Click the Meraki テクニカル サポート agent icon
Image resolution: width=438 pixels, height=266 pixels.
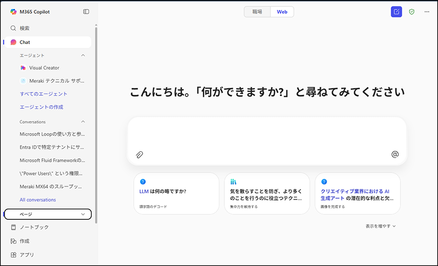[x=23, y=81]
